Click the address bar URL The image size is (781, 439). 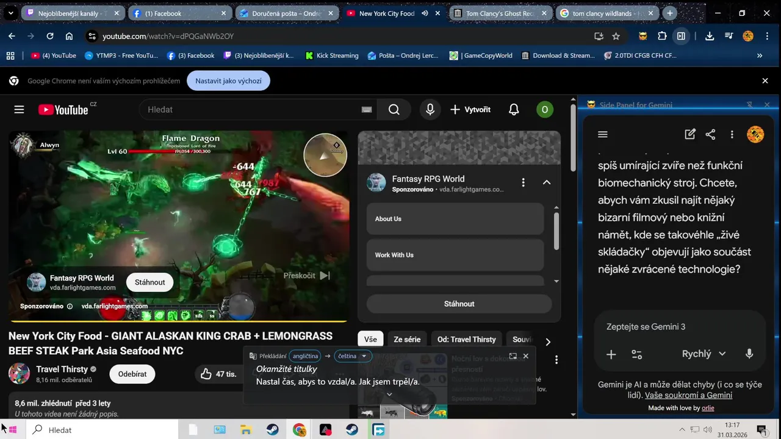[x=168, y=36]
